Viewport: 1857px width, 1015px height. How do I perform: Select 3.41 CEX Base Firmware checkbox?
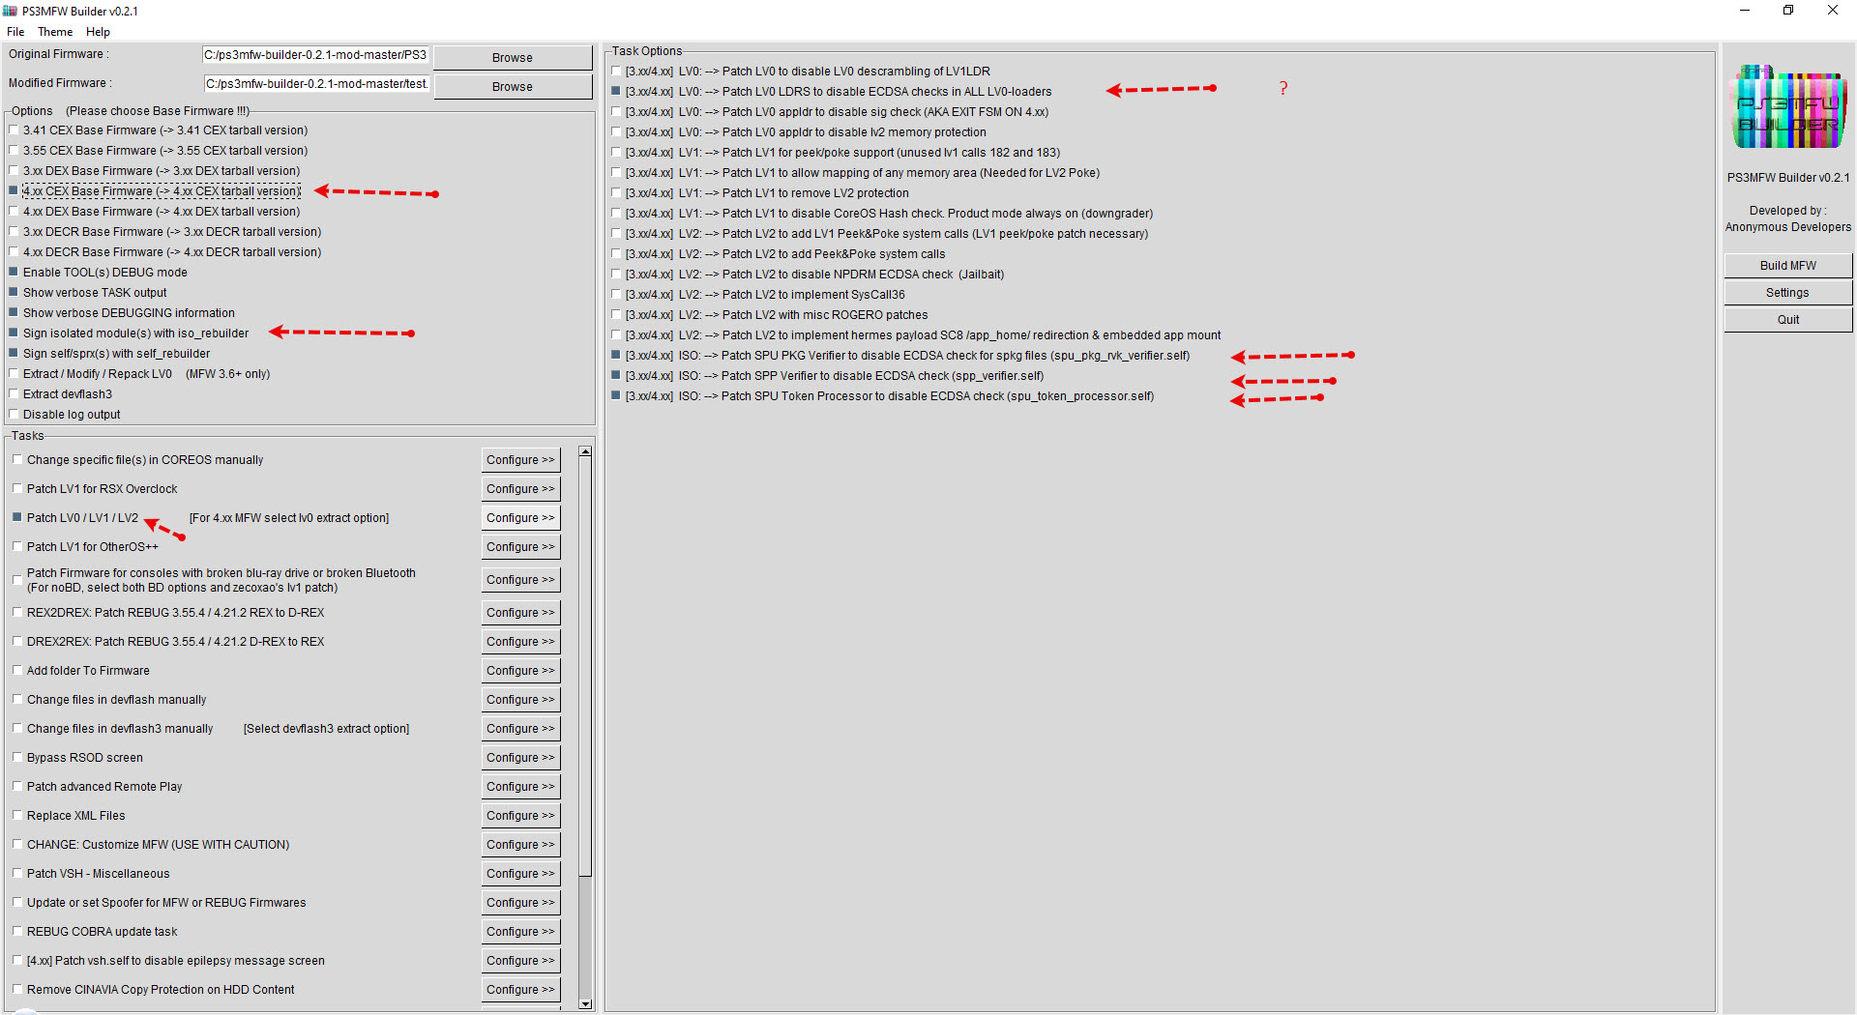[14, 130]
